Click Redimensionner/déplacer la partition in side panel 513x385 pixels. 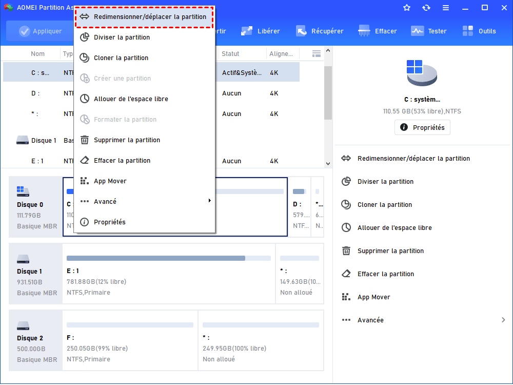(413, 159)
